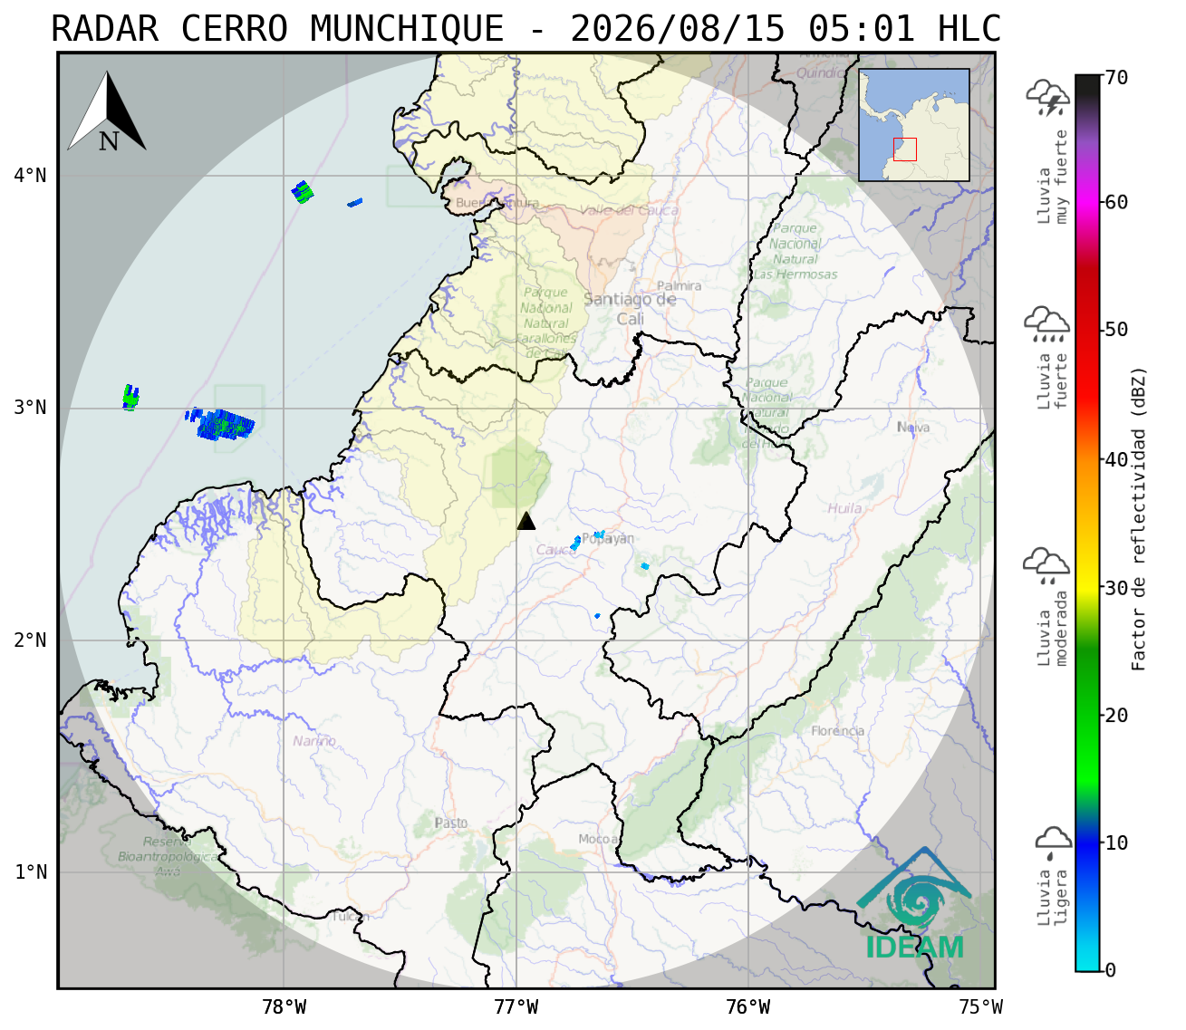Click the large blue radar echo near 3°N

pos(226,424)
